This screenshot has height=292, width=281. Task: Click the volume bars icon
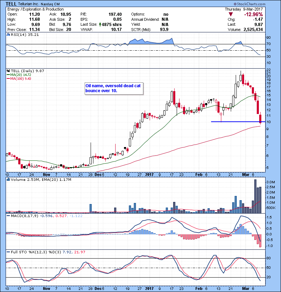(8, 179)
